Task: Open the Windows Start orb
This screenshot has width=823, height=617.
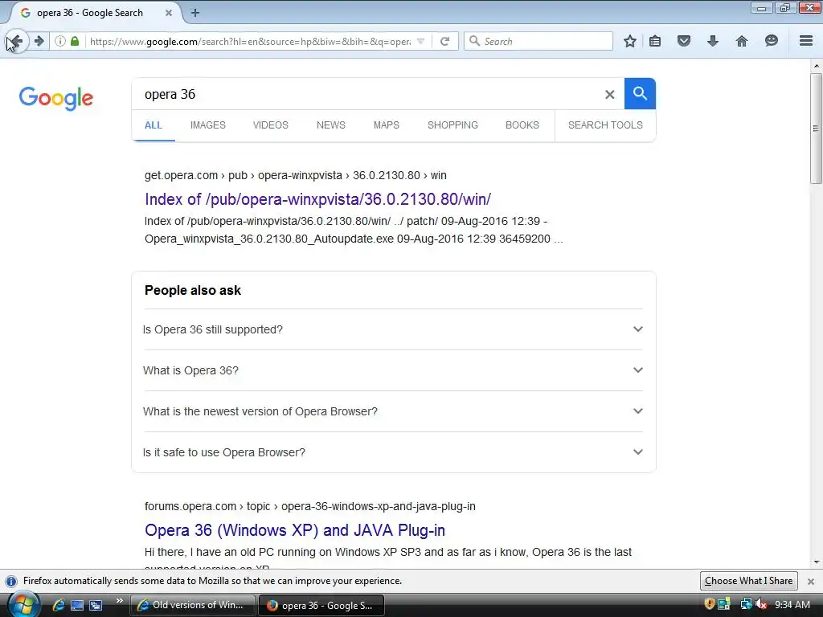Action: (23, 605)
